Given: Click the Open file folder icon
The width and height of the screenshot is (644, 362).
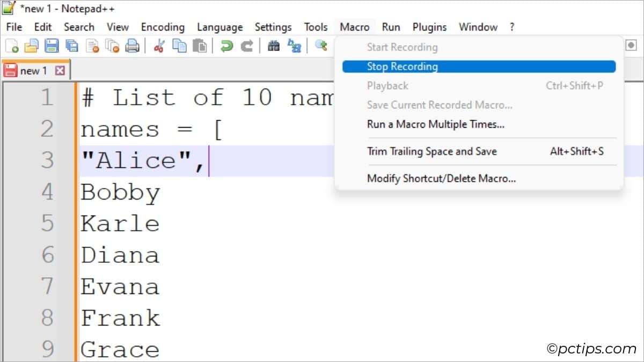Looking at the screenshot, I should tap(32, 46).
